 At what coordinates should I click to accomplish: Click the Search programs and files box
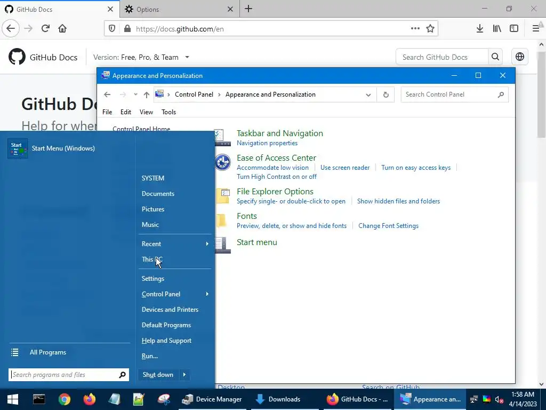click(69, 375)
